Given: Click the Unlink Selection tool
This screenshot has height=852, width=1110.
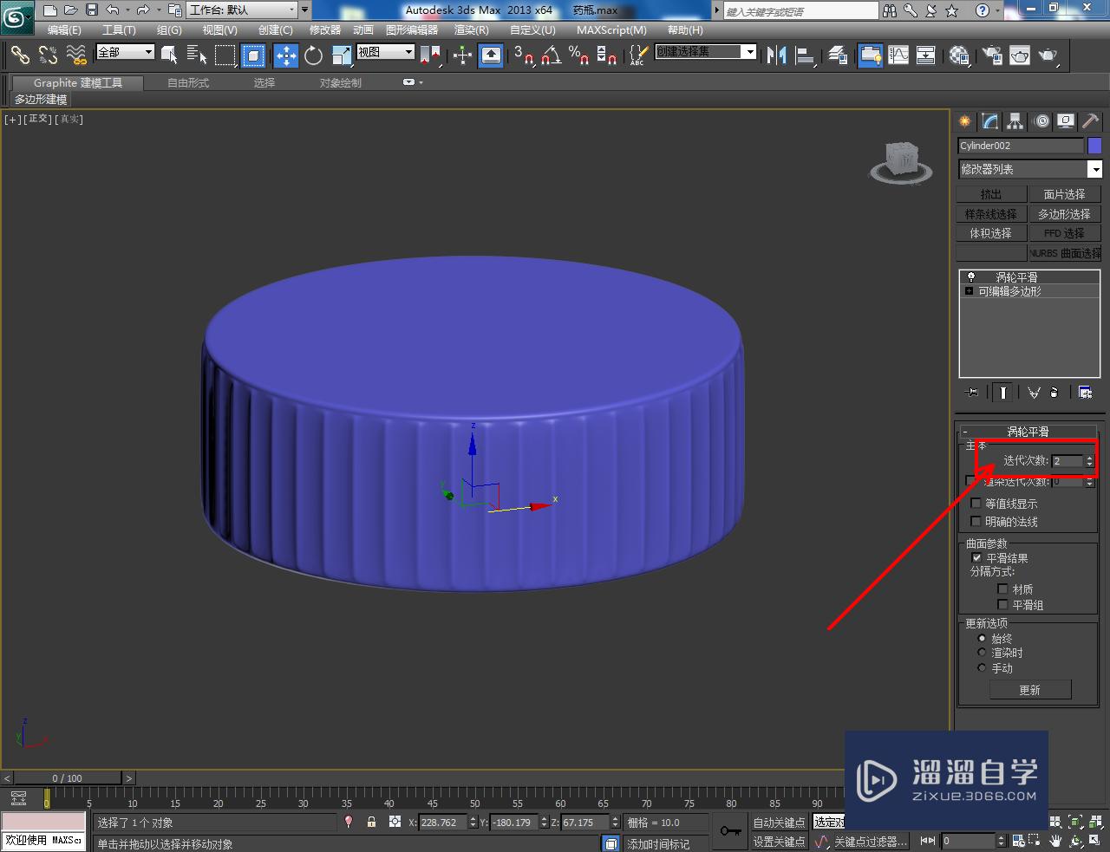Looking at the screenshot, I should point(48,55).
